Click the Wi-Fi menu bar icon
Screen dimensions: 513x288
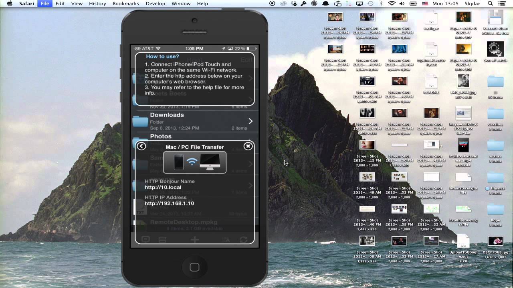[392, 4]
